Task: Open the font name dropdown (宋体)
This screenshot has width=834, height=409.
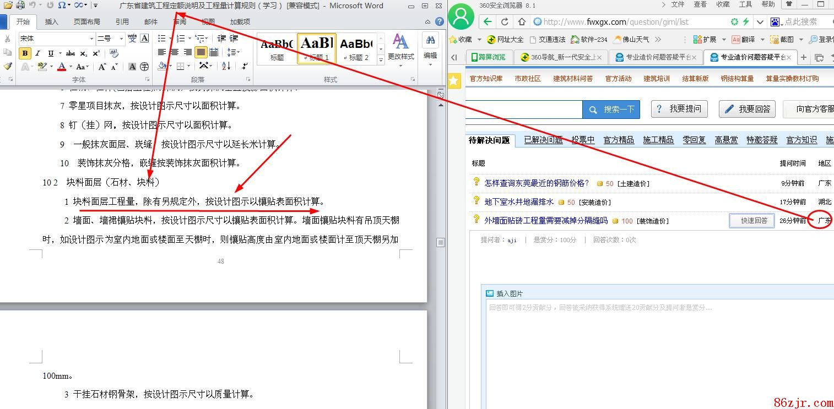Action: click(91, 39)
